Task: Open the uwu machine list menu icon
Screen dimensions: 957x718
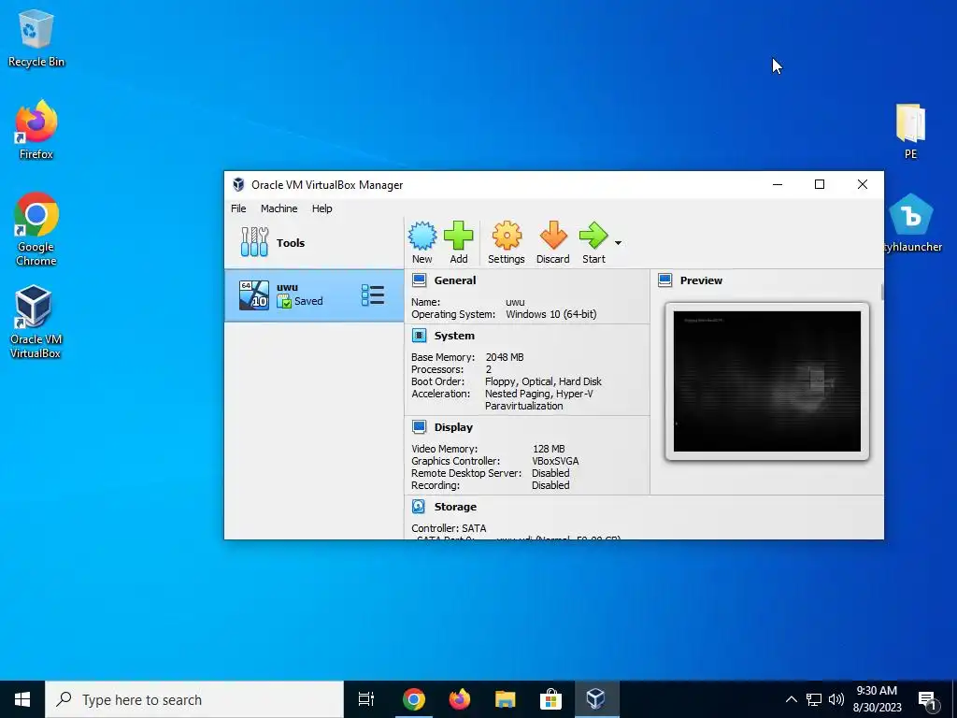Action: tap(372, 294)
